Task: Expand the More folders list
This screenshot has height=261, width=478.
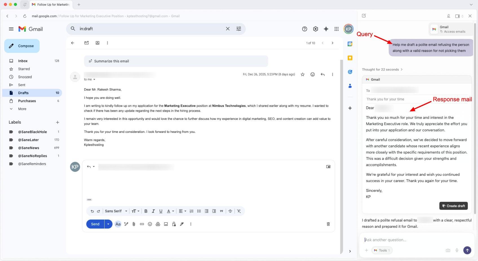Action: point(22,109)
